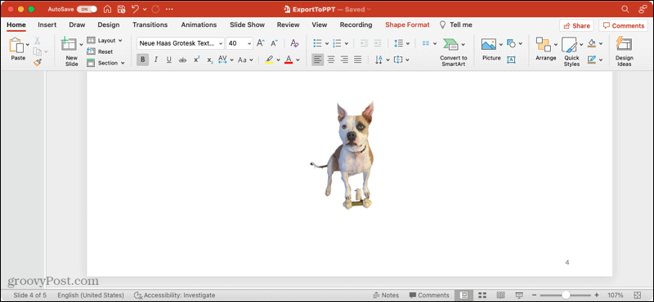Open Quick Styles gallery
Image resolution: width=654 pixels, height=302 pixels.
click(571, 51)
